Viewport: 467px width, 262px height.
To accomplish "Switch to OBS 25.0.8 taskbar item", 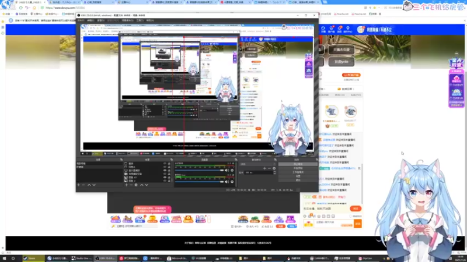I will click(x=106, y=259).
